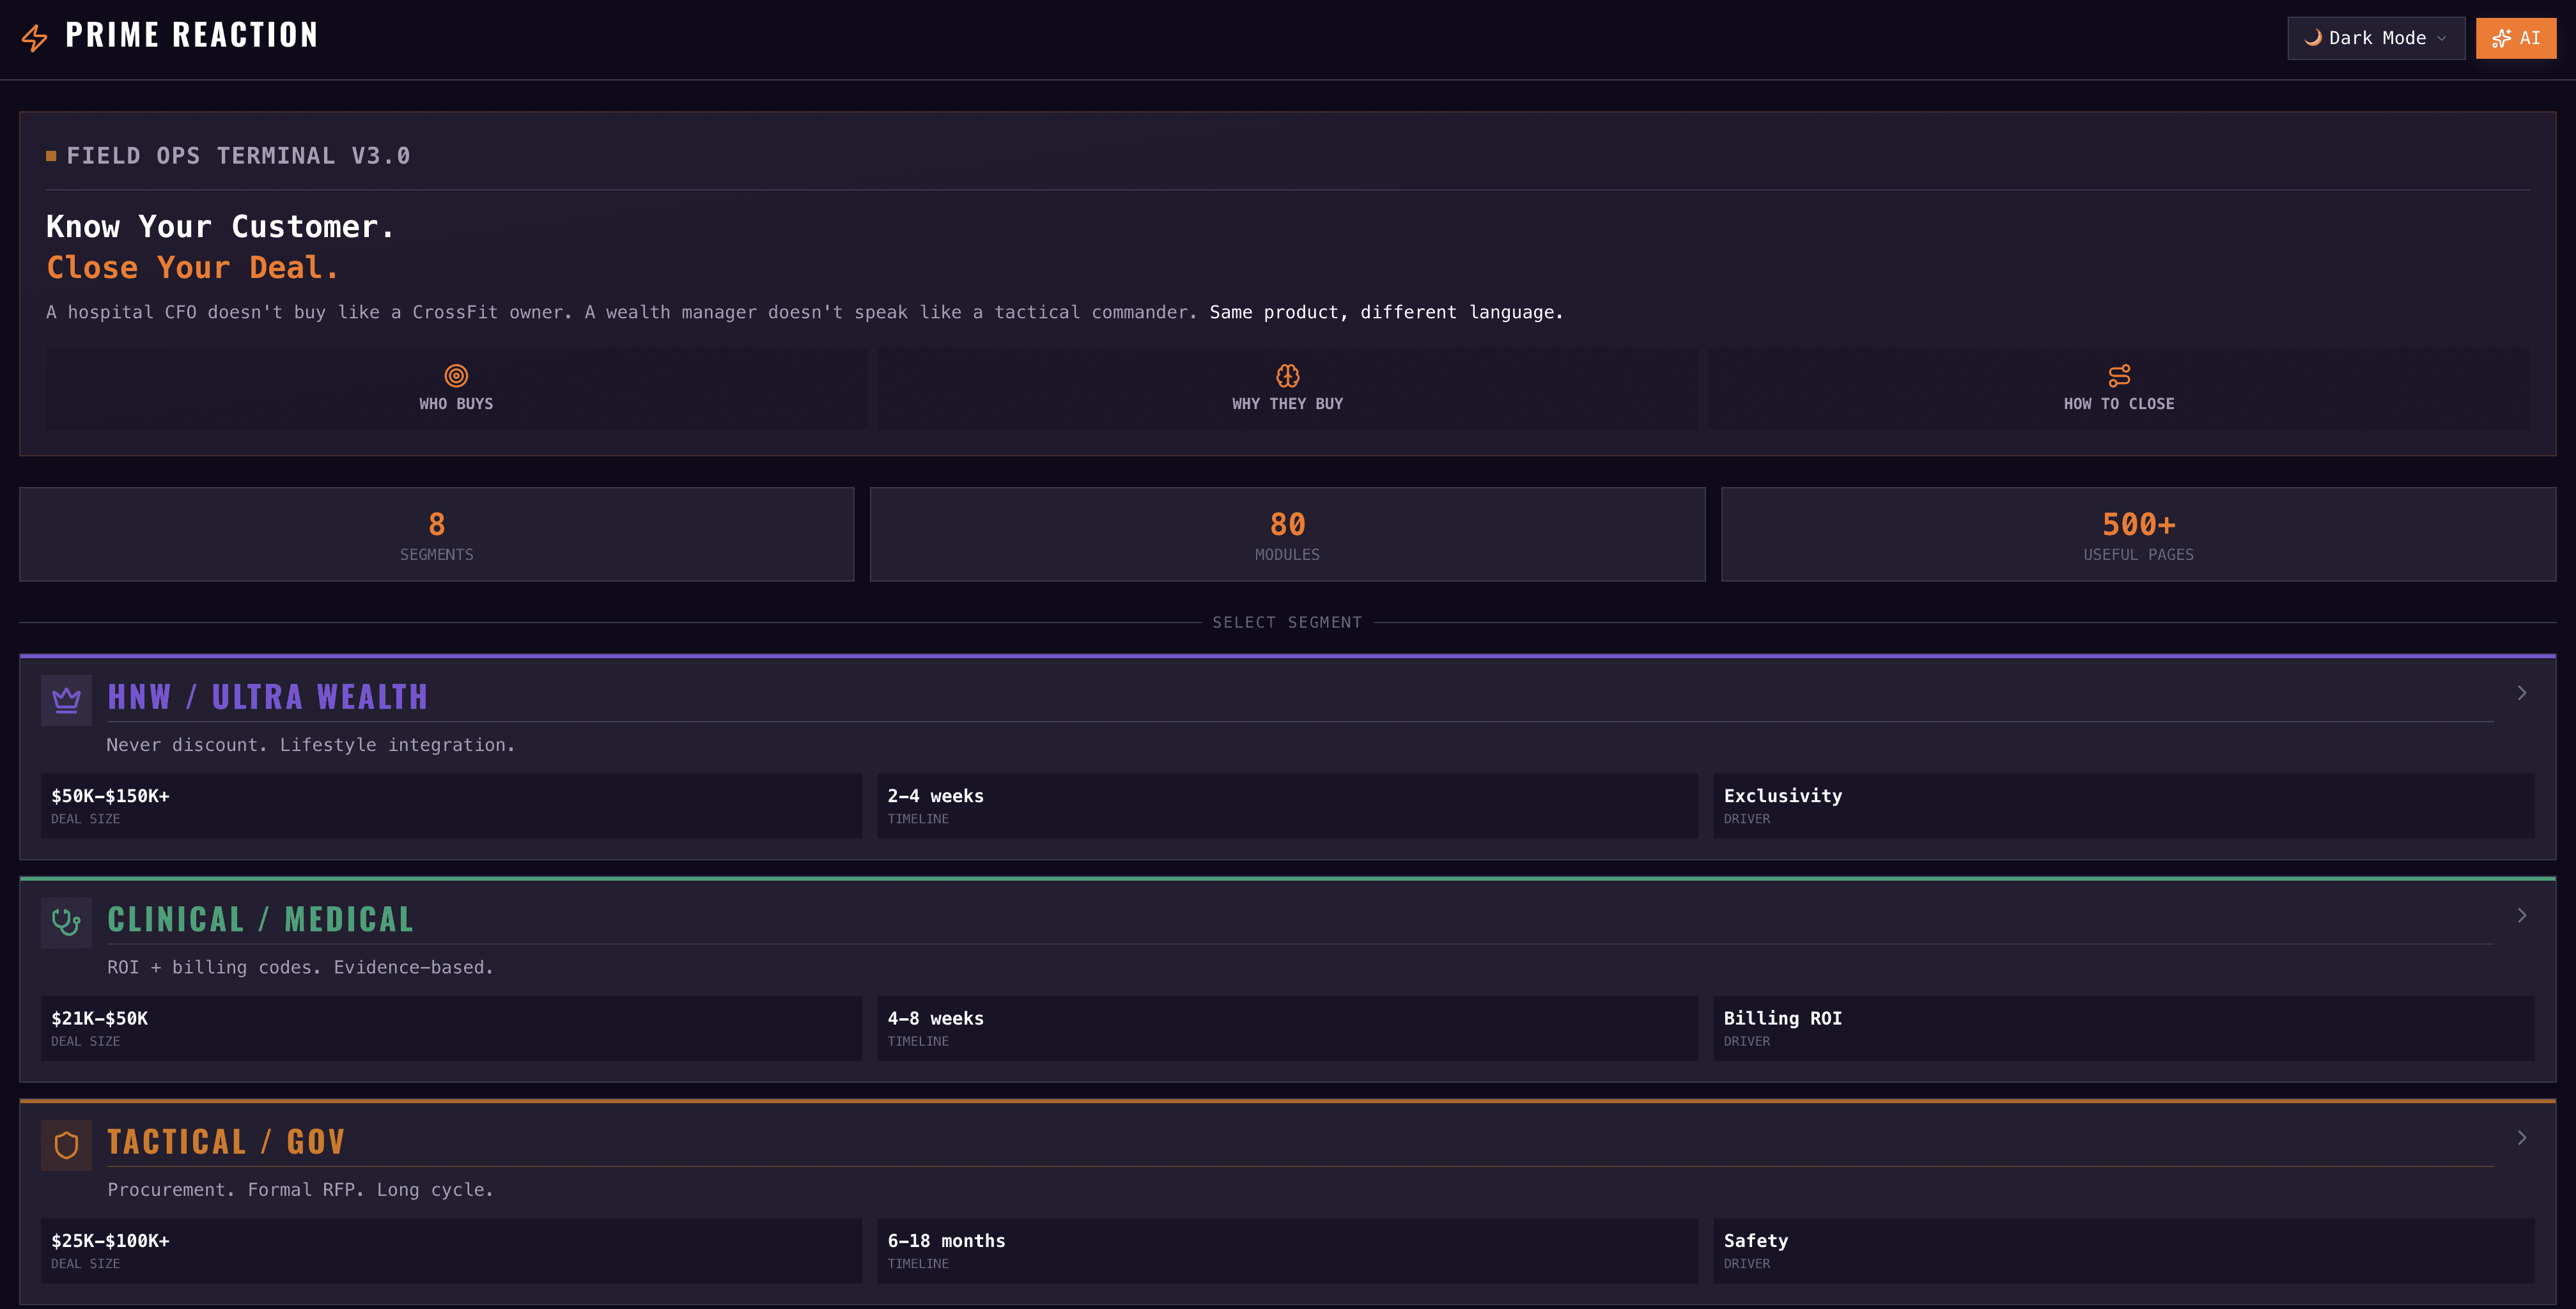Expand the Clinical / Medical chevron

click(2521, 916)
